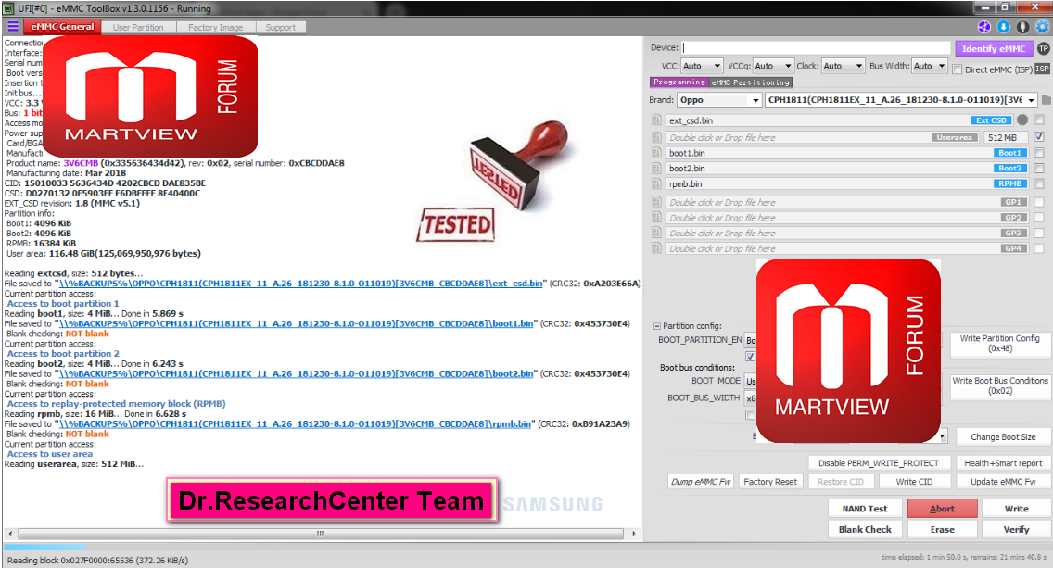
Task: Click the gray Userarea badge
Action: (955, 138)
